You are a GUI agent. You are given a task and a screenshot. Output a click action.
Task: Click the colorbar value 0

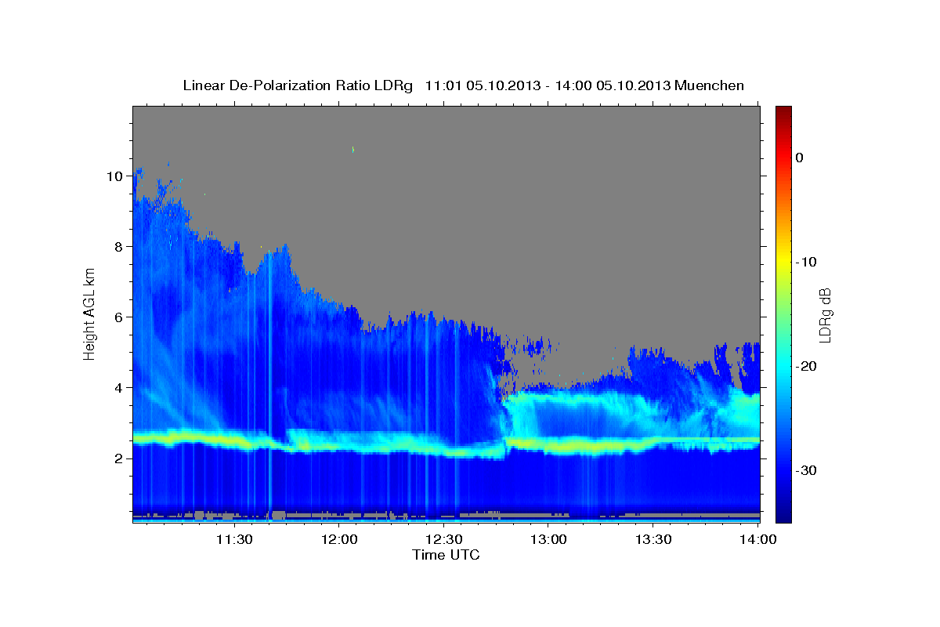coord(800,158)
